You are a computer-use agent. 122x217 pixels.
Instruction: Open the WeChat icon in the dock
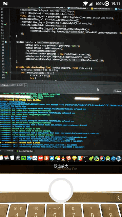tap(57, 158)
